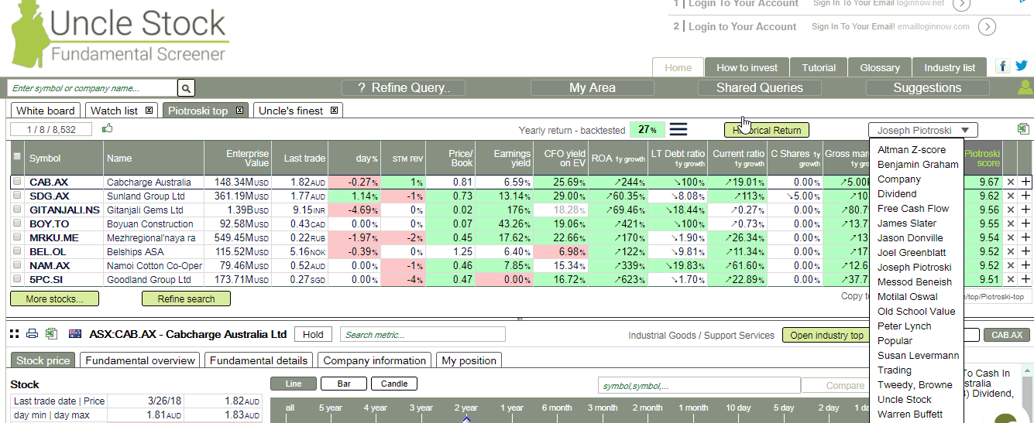Add MRKU.ME using its plus icon
The height and width of the screenshot is (423, 1034).
(1025, 237)
